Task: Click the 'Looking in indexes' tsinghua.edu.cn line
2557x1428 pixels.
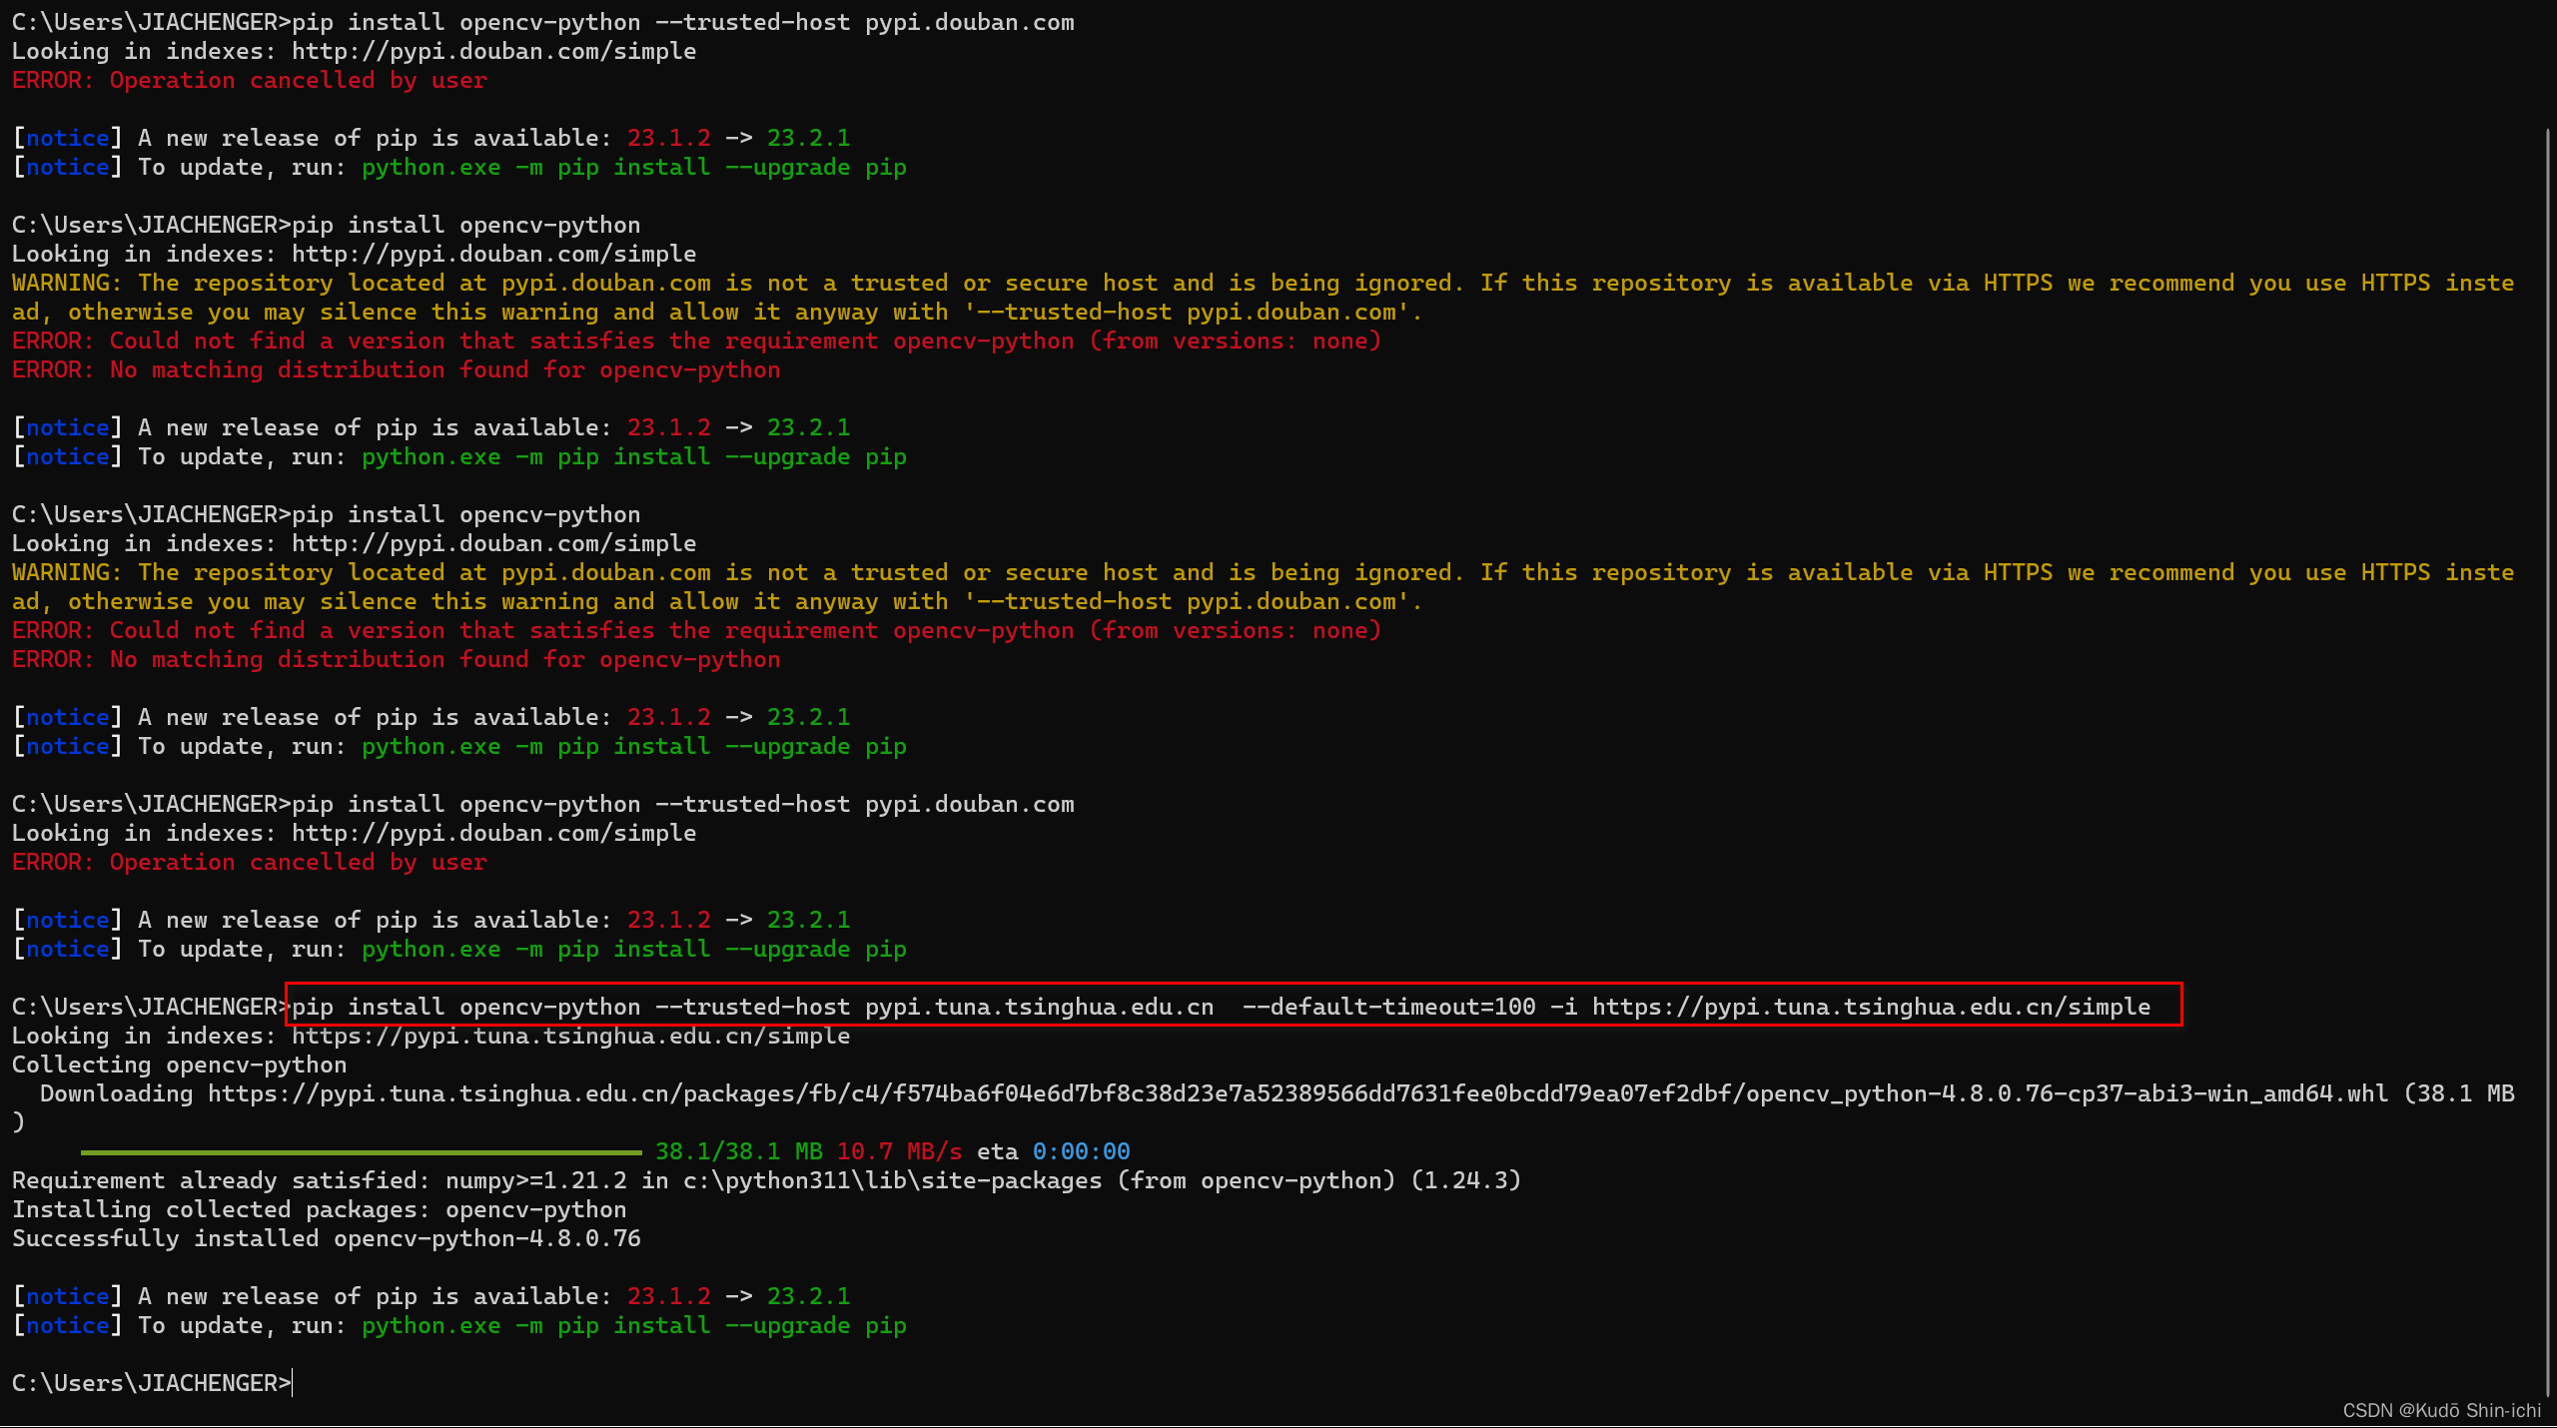Action: (430, 1036)
